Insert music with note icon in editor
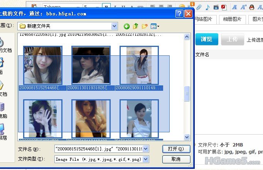 (207, 7)
